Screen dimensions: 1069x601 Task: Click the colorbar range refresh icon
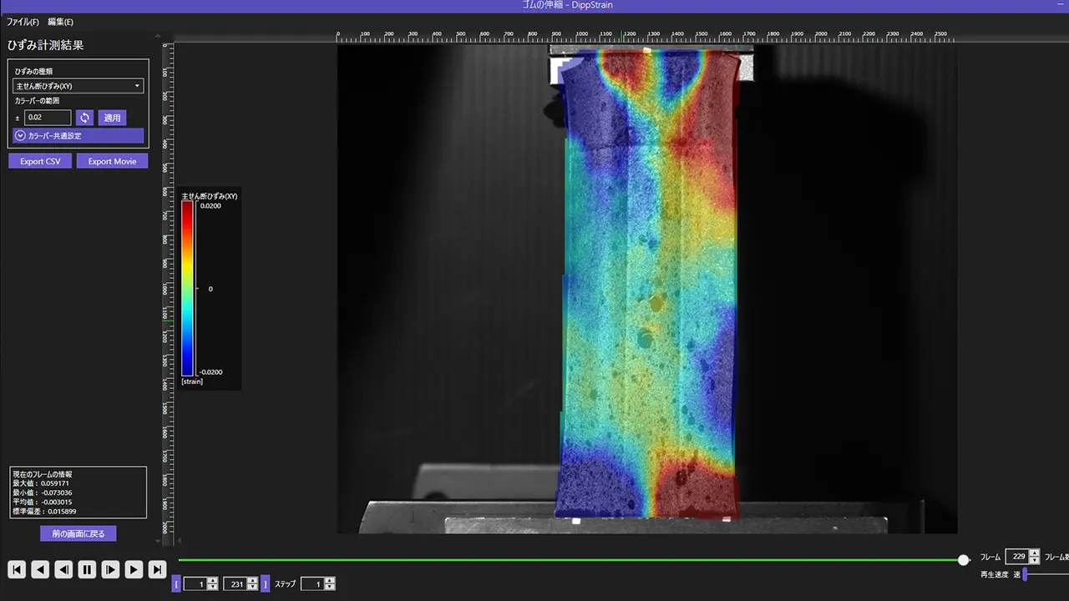point(84,118)
